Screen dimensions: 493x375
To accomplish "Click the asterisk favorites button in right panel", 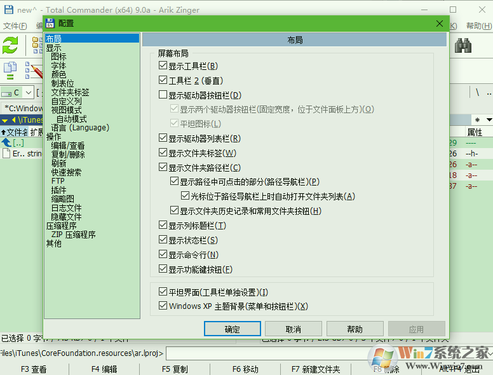I will [x=477, y=120].
